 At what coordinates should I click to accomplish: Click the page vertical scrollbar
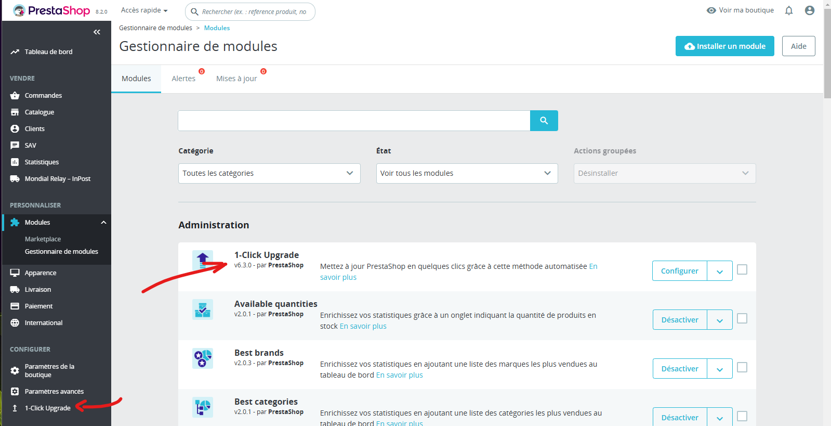point(827,53)
